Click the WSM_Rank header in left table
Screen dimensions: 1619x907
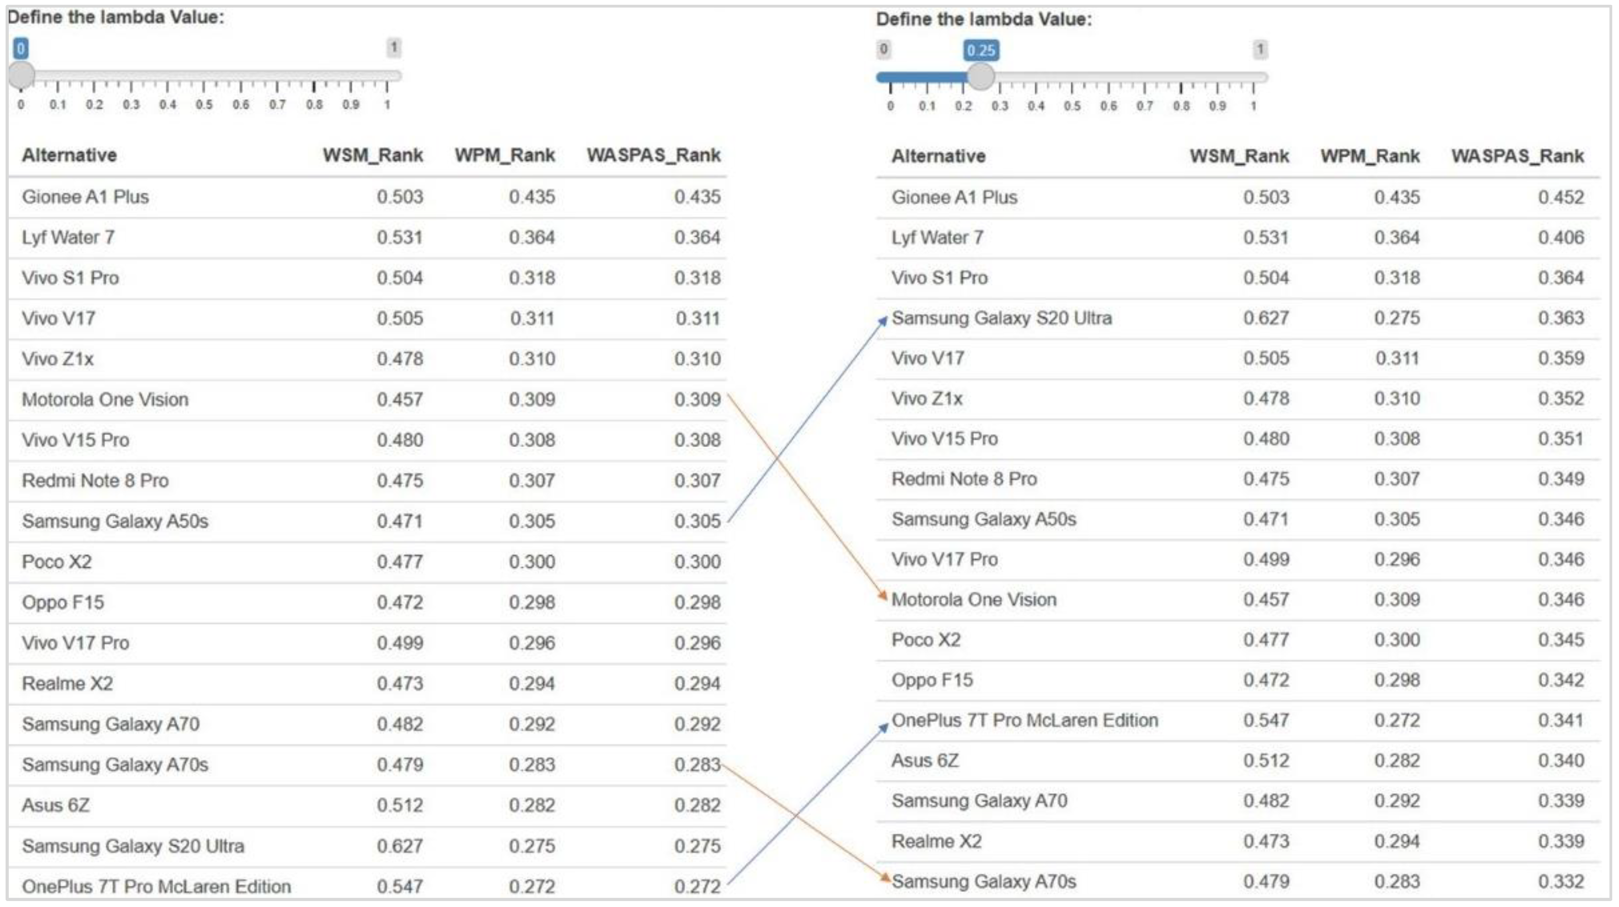click(372, 155)
